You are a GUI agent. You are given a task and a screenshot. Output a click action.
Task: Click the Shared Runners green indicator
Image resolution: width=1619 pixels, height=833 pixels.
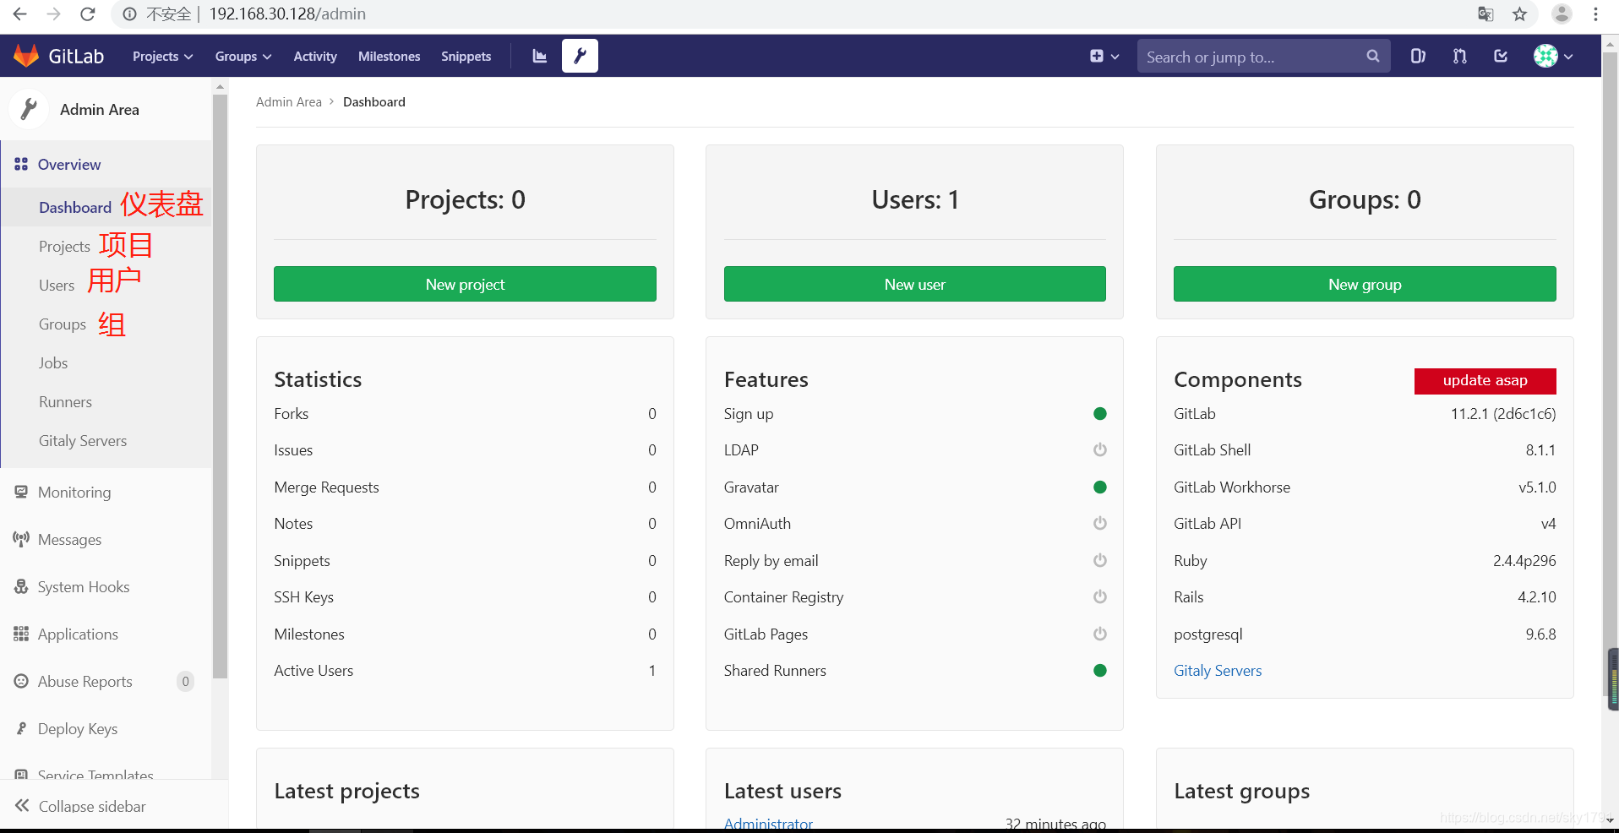[1099, 670]
